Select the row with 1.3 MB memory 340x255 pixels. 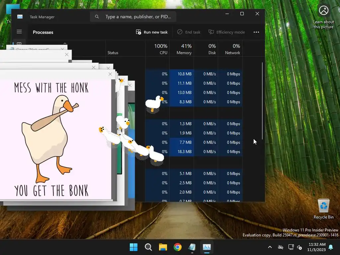pyautogui.click(x=194, y=124)
